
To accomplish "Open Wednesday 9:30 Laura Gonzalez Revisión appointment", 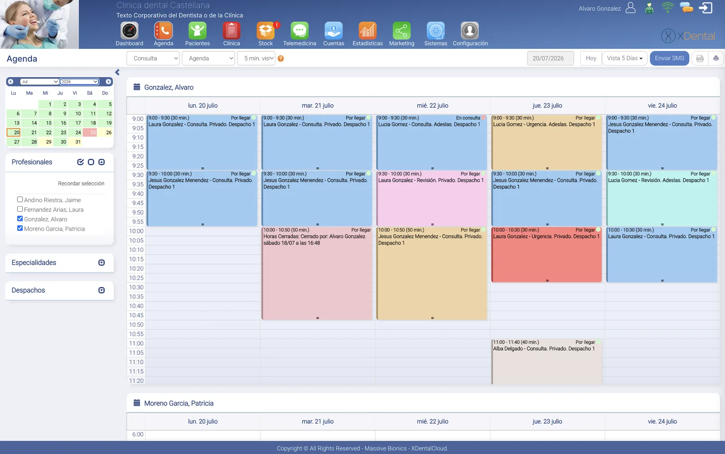I will tap(432, 199).
